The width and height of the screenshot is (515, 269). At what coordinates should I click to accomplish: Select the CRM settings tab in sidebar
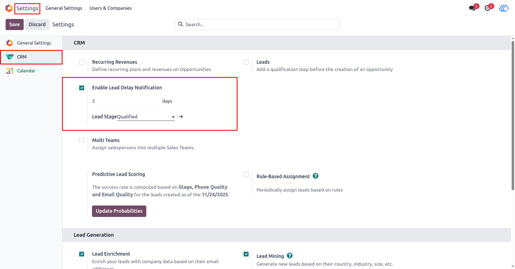click(x=31, y=57)
